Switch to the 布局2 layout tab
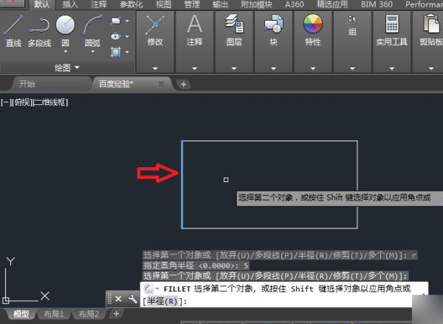The height and width of the screenshot is (324, 443). tap(89, 314)
